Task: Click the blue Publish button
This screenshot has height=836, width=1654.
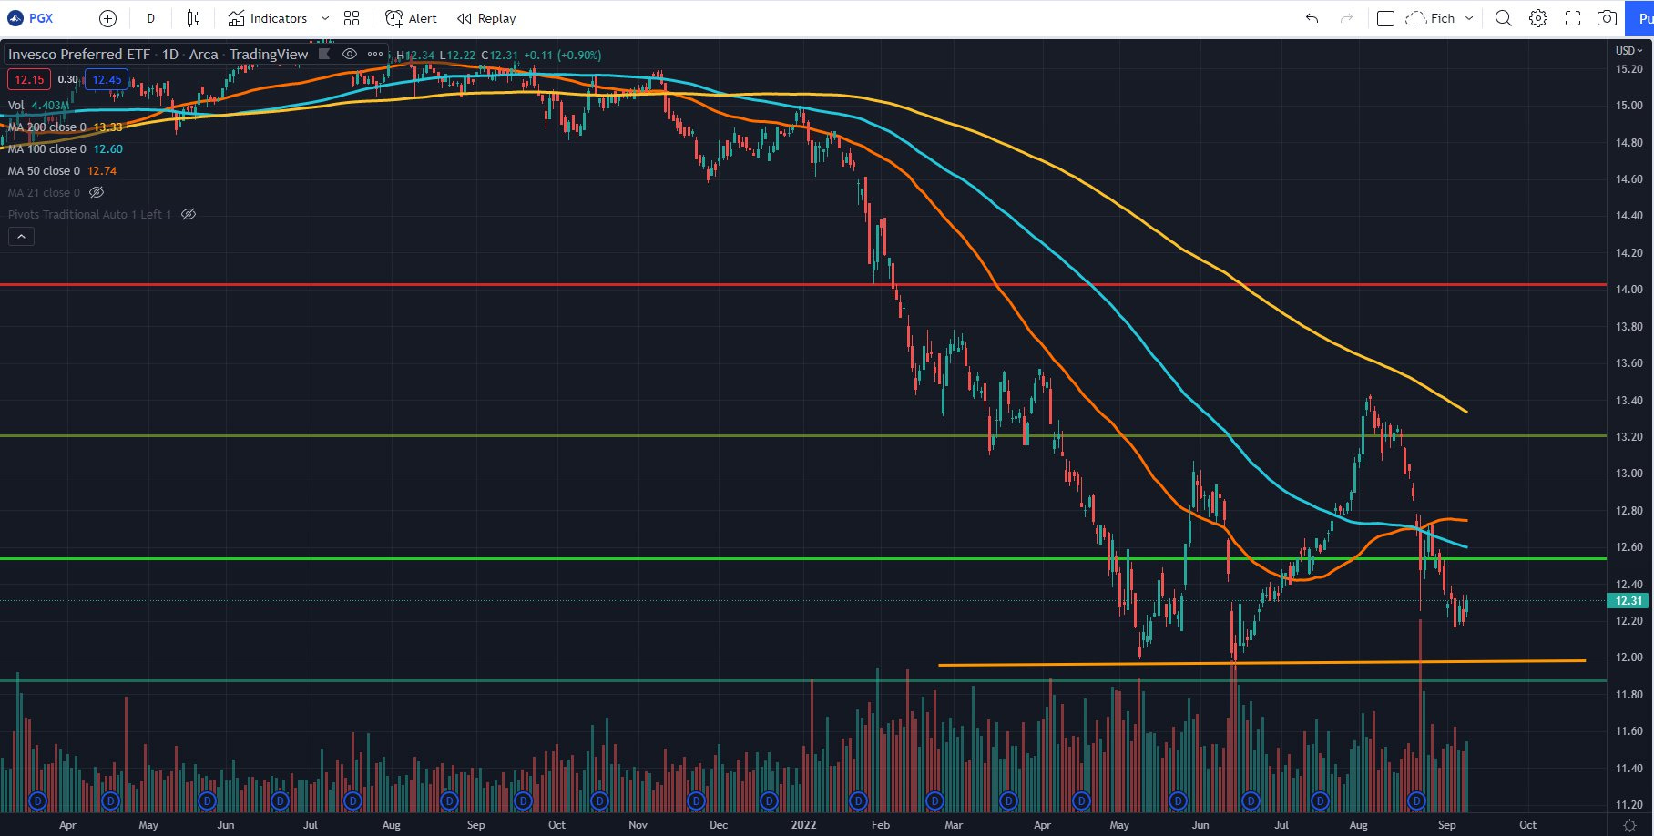Action: click(x=1641, y=18)
